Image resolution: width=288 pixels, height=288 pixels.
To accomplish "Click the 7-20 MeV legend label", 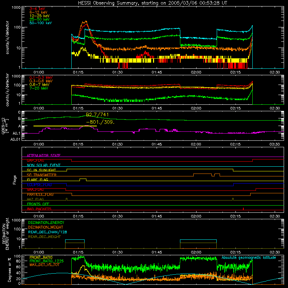I will [x=39, y=88].
